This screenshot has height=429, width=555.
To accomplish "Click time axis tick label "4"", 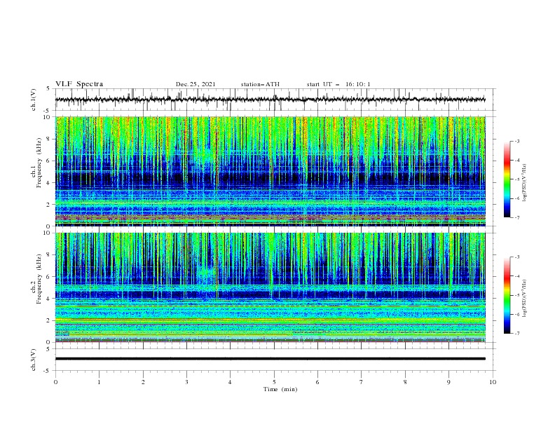I will 230,382.
